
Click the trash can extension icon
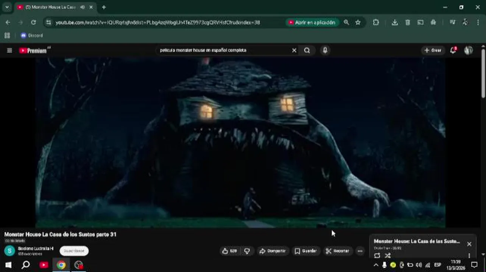pos(408,23)
